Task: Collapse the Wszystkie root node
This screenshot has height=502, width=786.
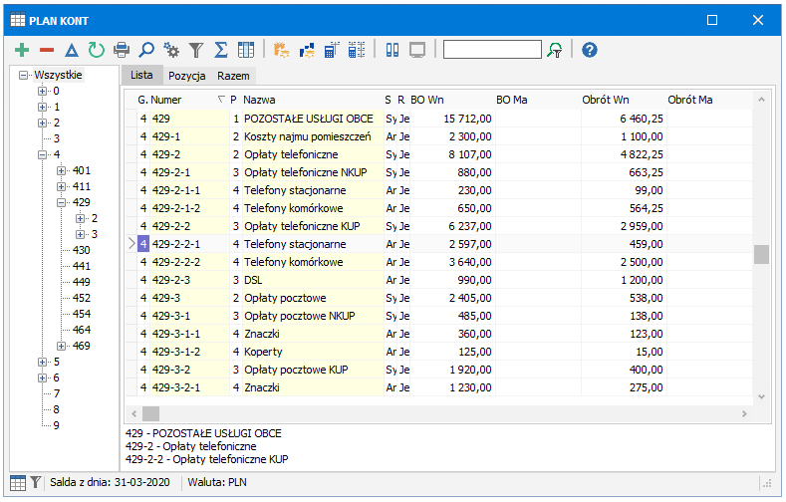Action: click(23, 75)
